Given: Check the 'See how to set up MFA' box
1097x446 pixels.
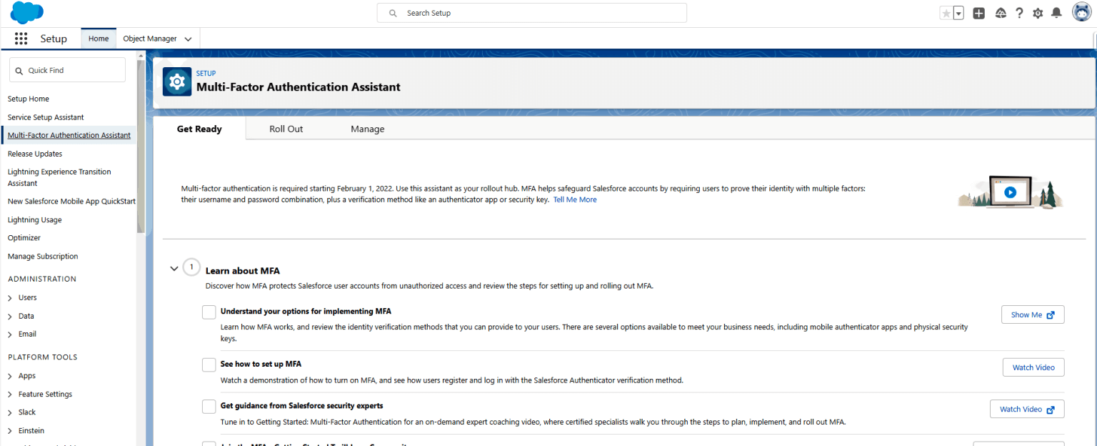Looking at the screenshot, I should [x=209, y=365].
